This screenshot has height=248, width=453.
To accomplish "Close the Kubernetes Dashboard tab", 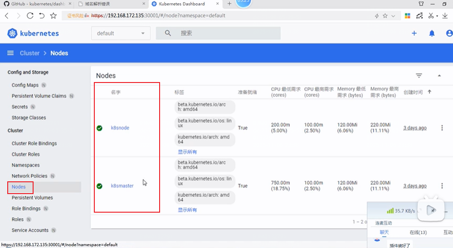I will click(218, 4).
